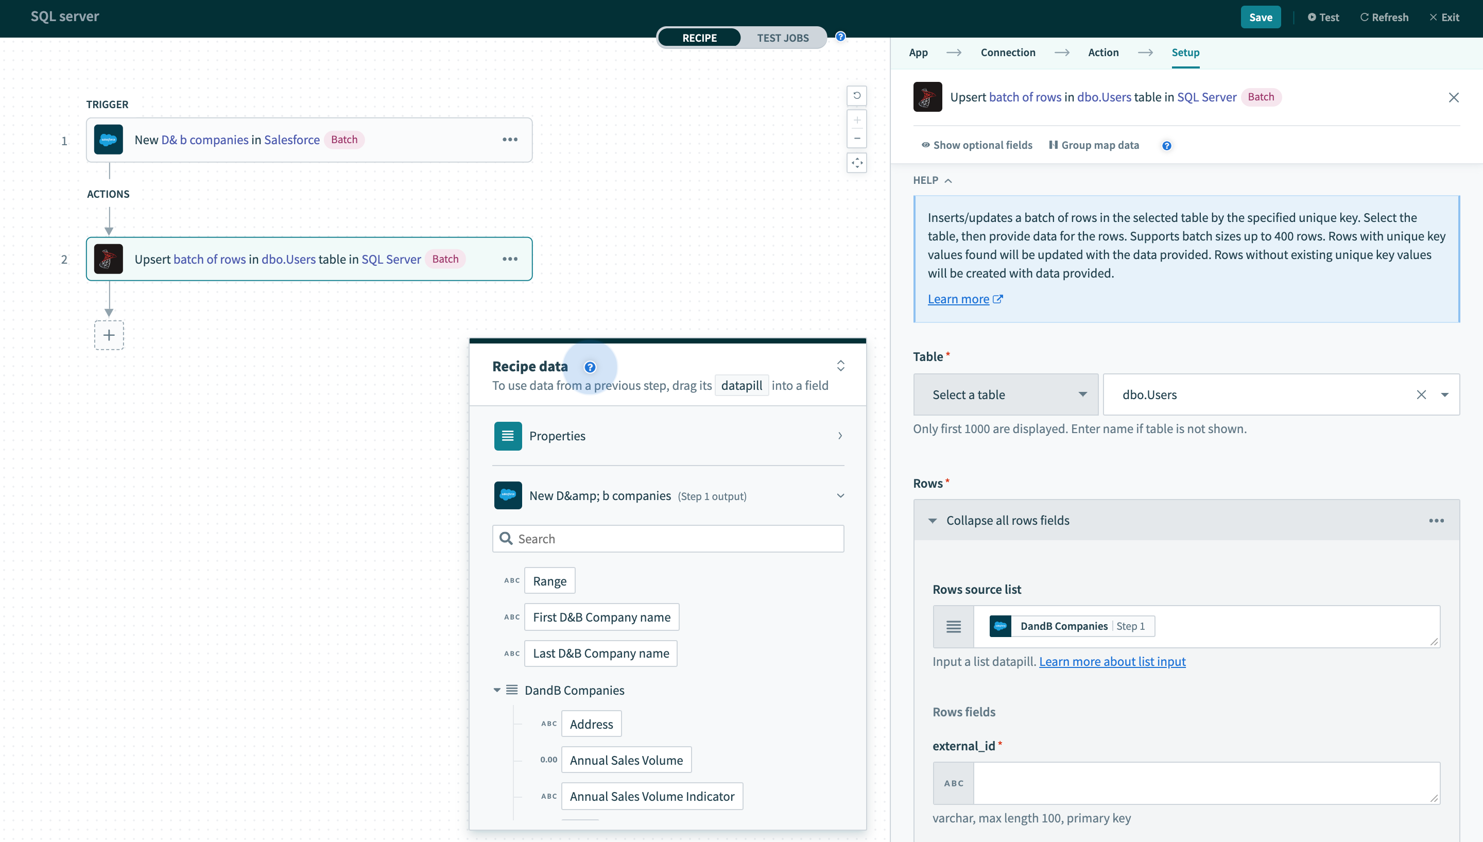Collapse the New D&amp;b companies step output

840,496
